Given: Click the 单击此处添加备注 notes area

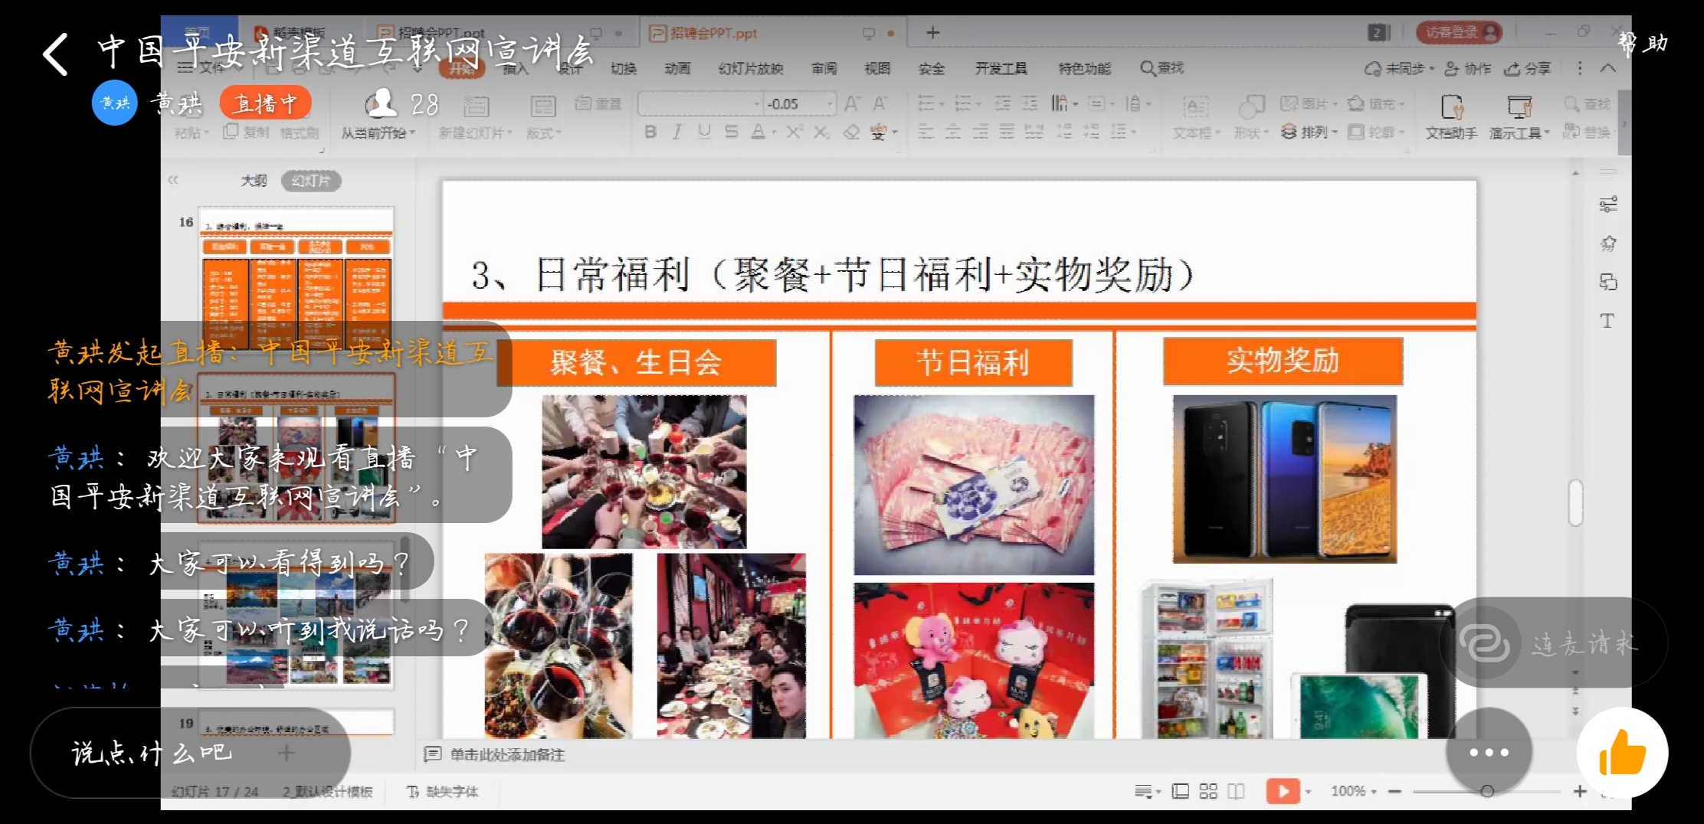Looking at the screenshot, I should [x=507, y=755].
